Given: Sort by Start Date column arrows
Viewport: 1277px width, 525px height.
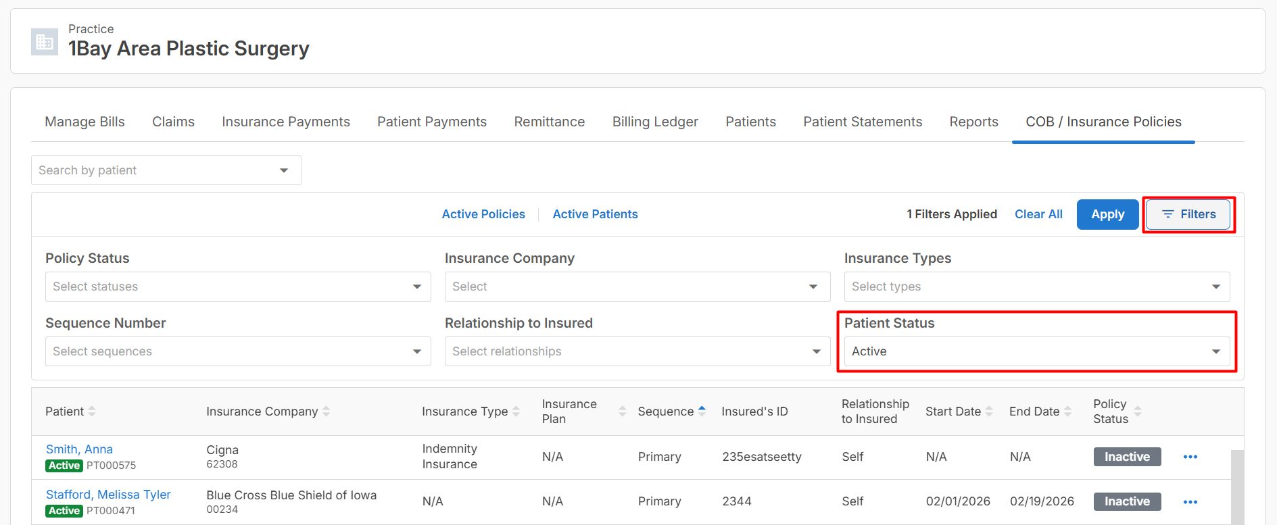Looking at the screenshot, I should [989, 411].
